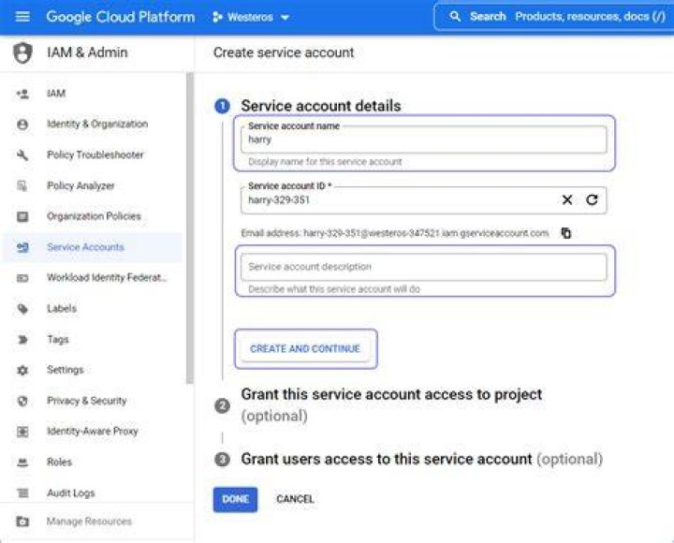Open Settings in the sidebar
The width and height of the screenshot is (674, 543).
point(92,370)
